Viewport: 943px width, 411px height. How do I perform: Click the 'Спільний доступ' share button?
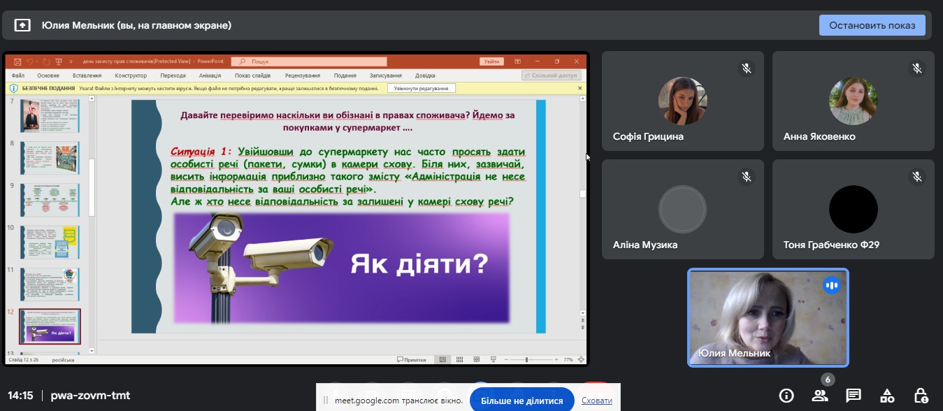[551, 75]
